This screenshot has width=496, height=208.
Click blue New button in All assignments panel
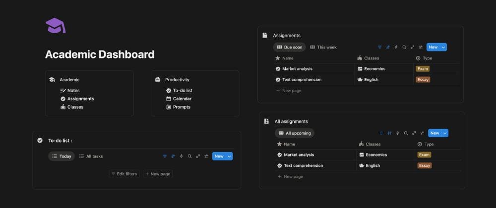[x=434, y=133]
